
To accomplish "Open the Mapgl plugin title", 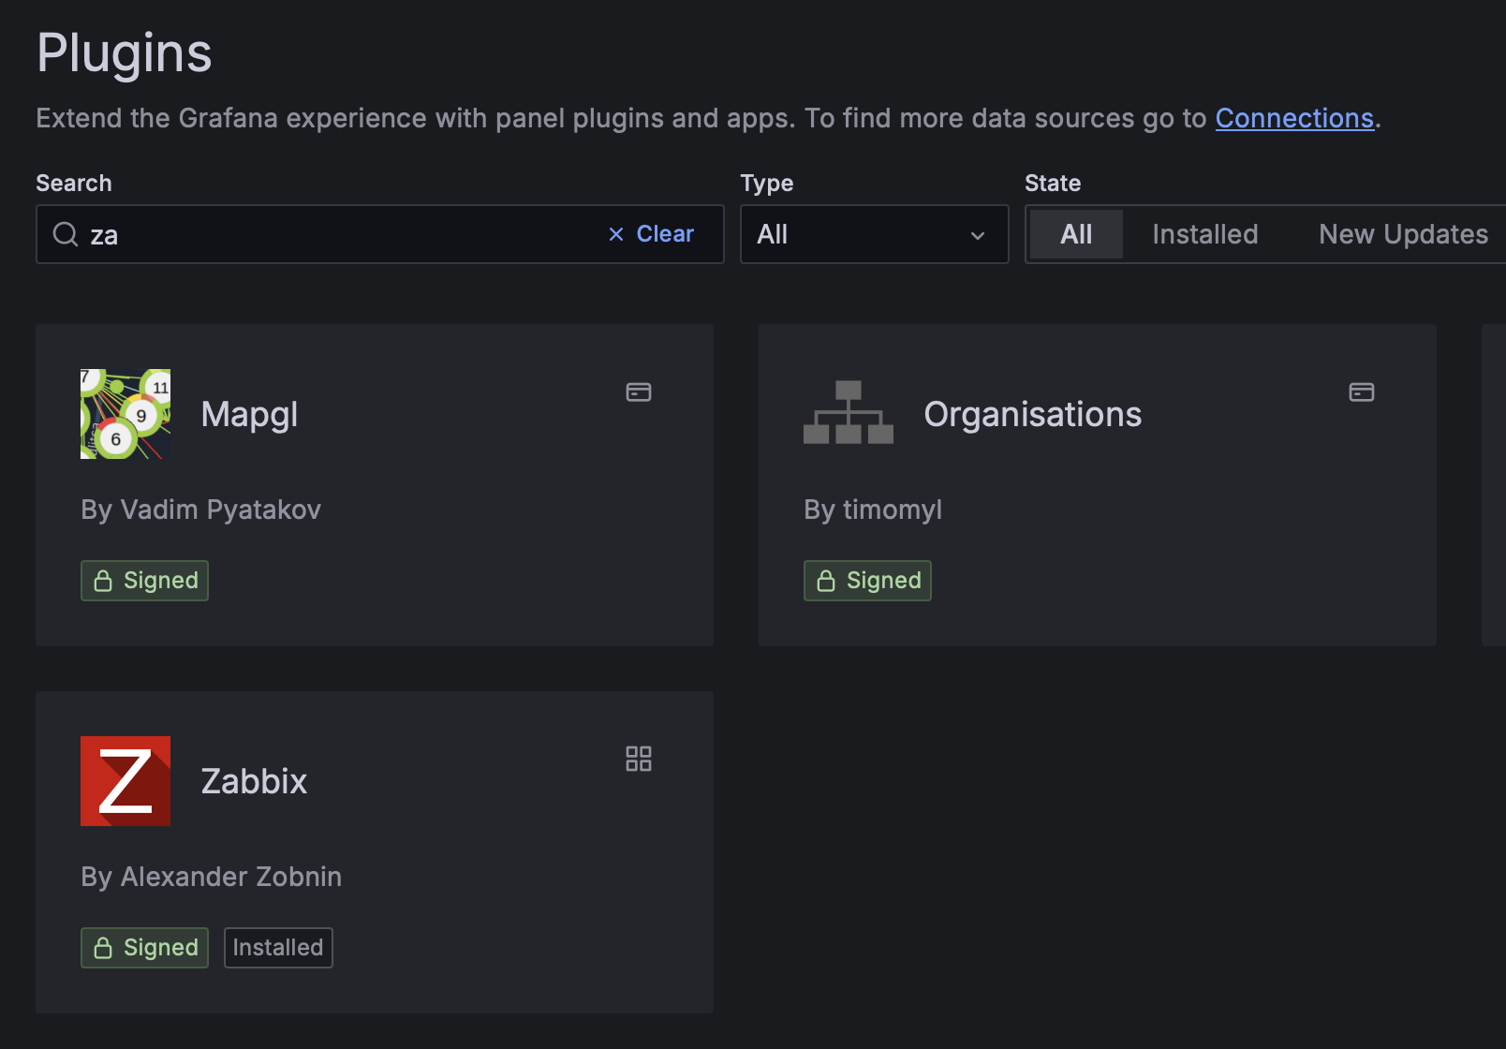I will pyautogui.click(x=249, y=414).
